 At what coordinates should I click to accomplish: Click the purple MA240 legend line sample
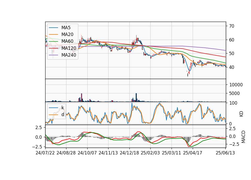53,55
